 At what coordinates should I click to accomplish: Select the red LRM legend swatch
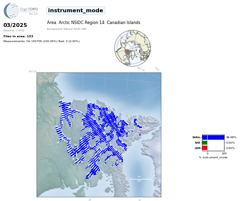pyautogui.click(x=205, y=148)
